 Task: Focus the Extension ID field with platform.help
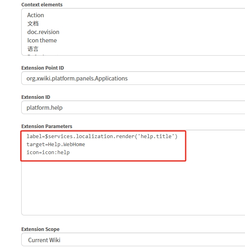tap(132, 108)
